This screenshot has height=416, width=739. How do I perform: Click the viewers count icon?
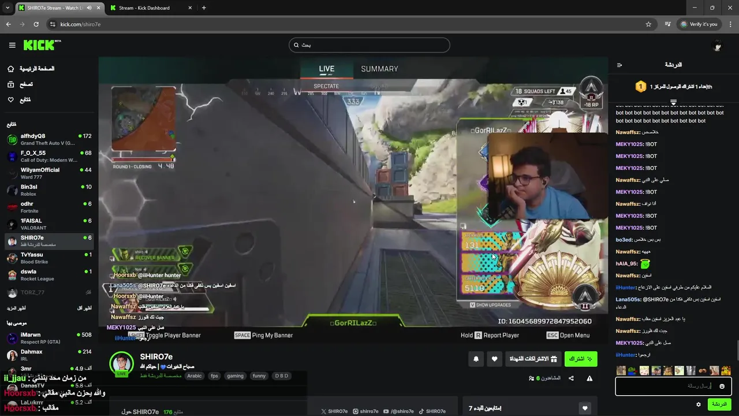531,378
